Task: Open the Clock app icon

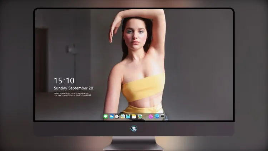Action: coord(117,116)
